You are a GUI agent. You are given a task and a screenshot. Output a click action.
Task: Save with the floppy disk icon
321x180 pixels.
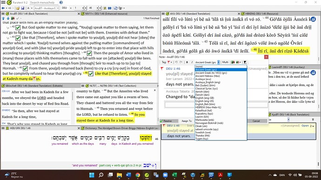pos(23,8)
